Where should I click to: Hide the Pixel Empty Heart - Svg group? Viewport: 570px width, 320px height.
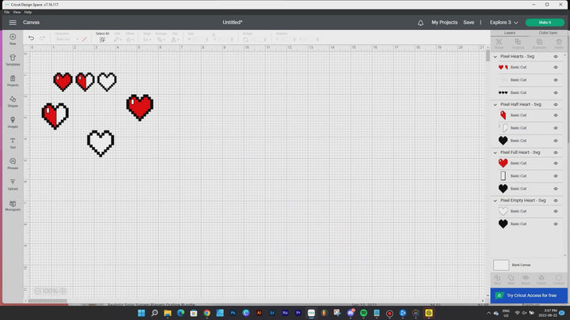pos(556,201)
